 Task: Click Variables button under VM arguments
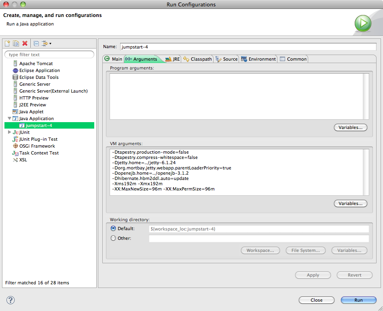(350, 203)
